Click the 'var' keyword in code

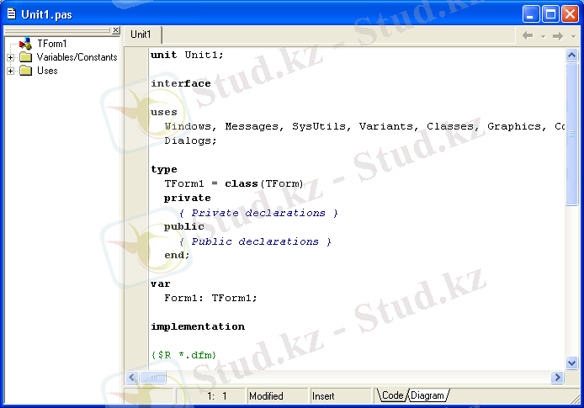point(161,284)
